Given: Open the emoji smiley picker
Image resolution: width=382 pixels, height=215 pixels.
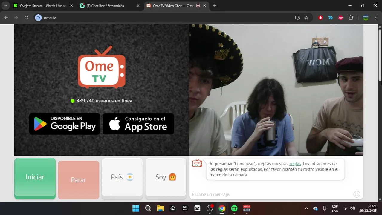Looking at the screenshot, I should (x=357, y=194).
